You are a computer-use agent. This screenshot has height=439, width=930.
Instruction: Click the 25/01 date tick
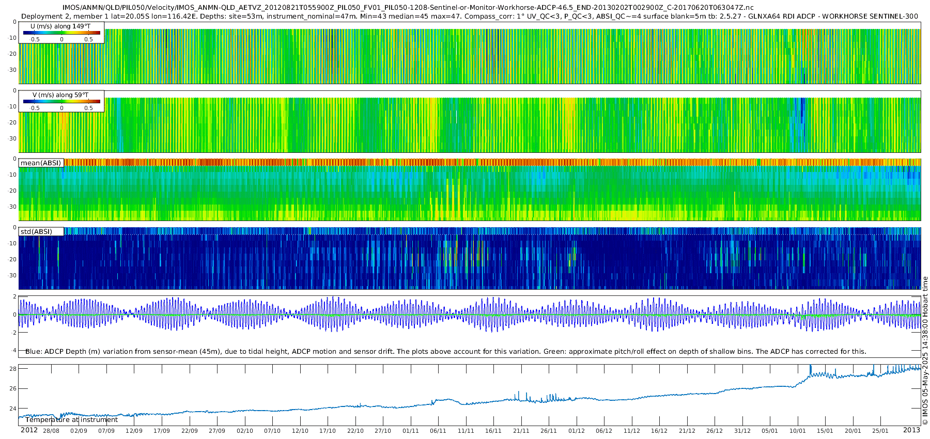point(880,431)
